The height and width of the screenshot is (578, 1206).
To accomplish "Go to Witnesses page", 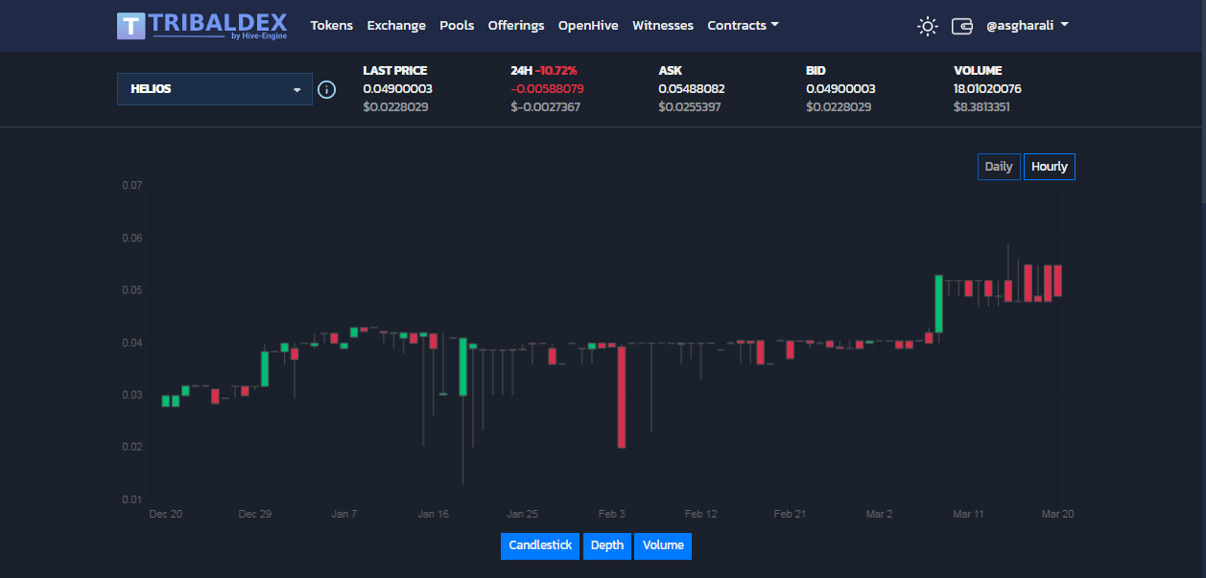I will click(663, 26).
